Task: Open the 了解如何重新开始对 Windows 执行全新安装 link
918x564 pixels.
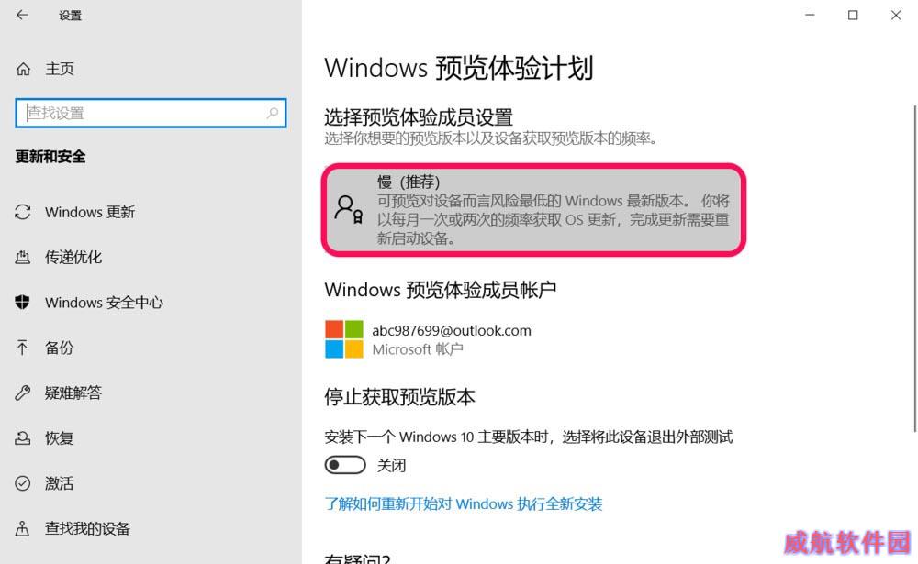Action: click(464, 503)
